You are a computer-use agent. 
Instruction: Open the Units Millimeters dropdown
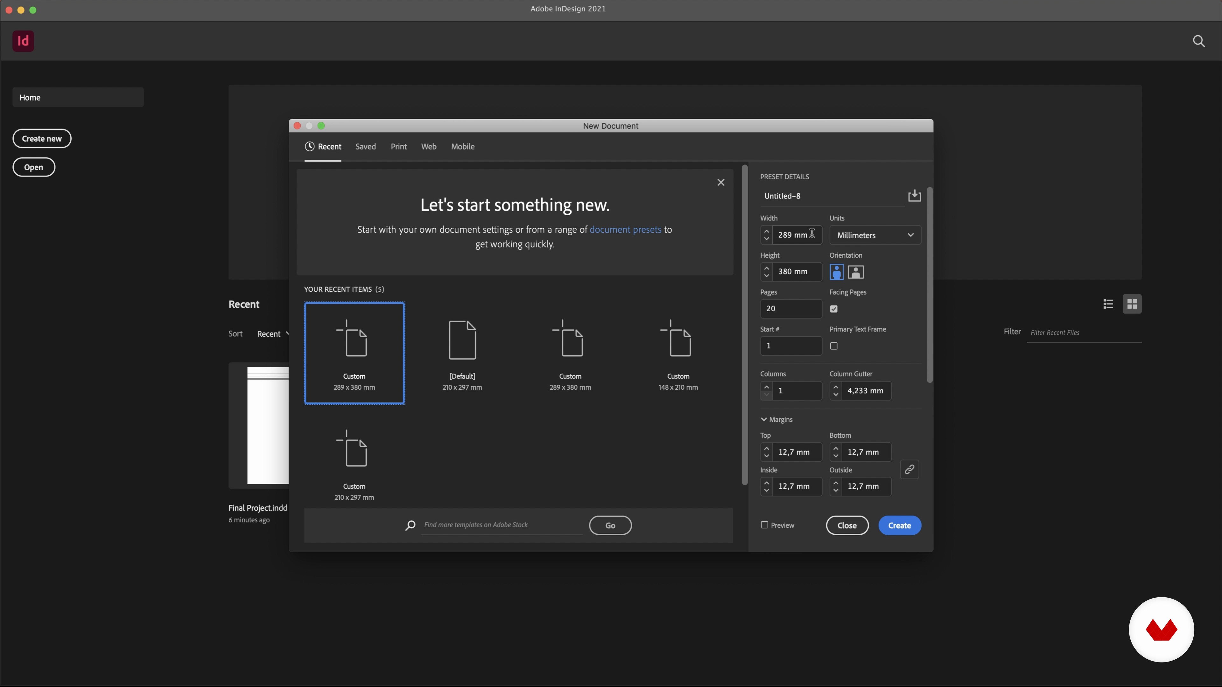pyautogui.click(x=875, y=235)
